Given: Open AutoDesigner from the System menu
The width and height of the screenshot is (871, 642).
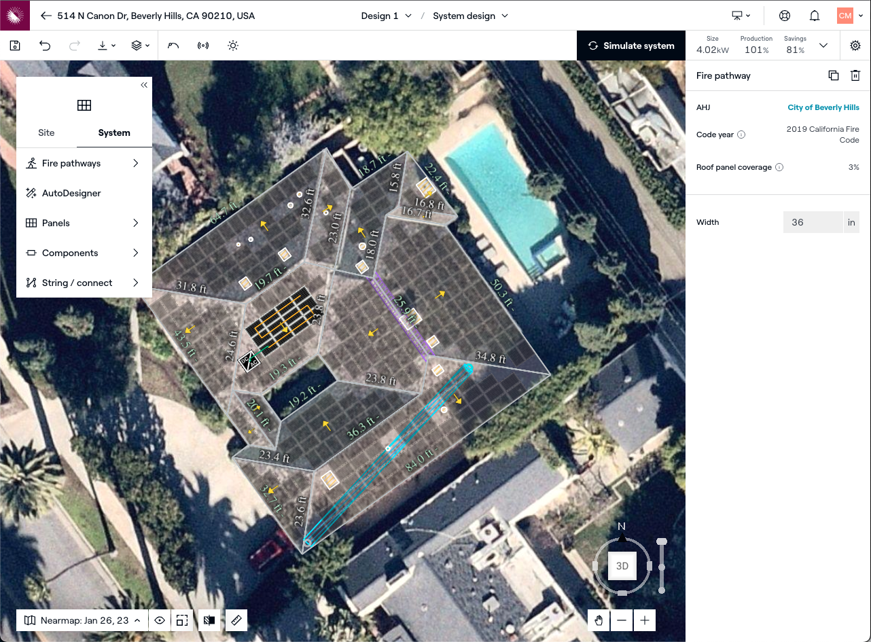Looking at the screenshot, I should click(71, 193).
